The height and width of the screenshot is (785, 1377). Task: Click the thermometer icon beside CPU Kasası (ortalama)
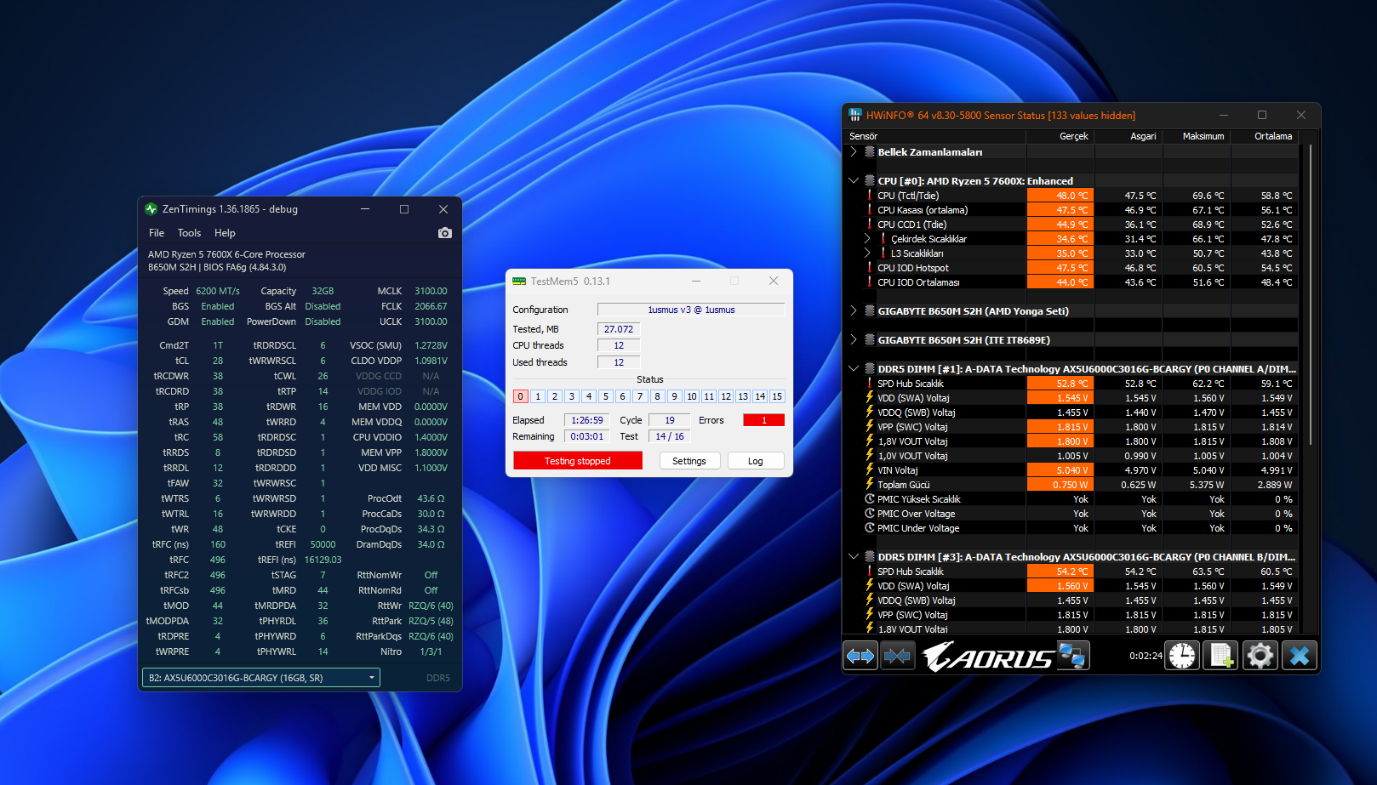[870, 210]
